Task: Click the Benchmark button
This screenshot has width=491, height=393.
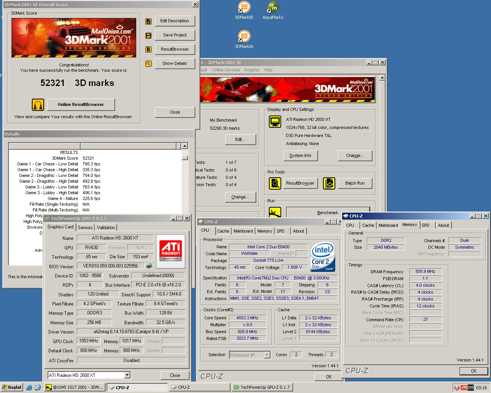Action: tap(328, 212)
